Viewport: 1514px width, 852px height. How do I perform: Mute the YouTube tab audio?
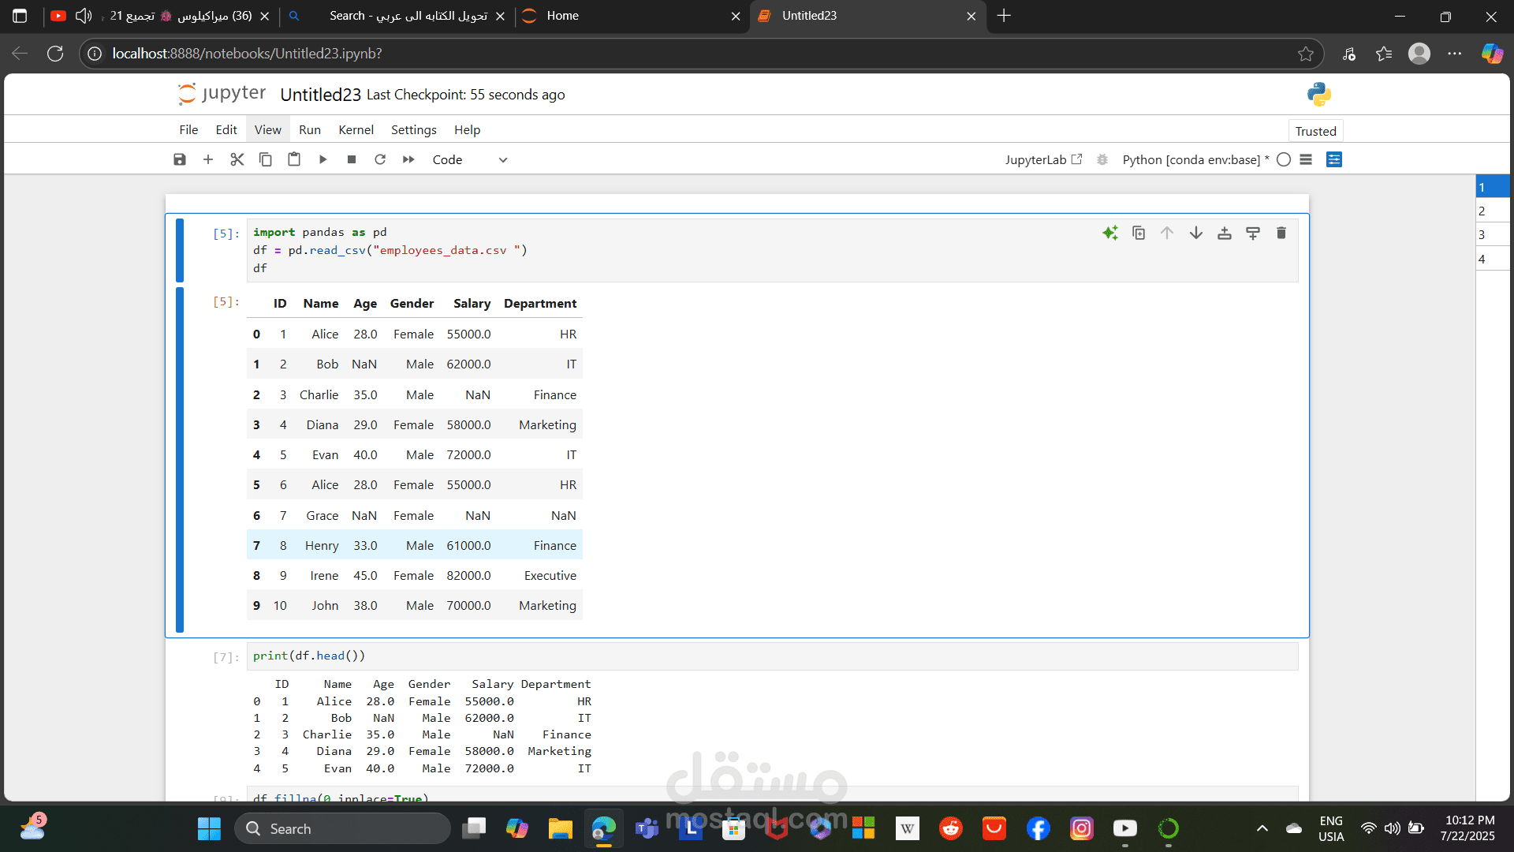(x=83, y=16)
